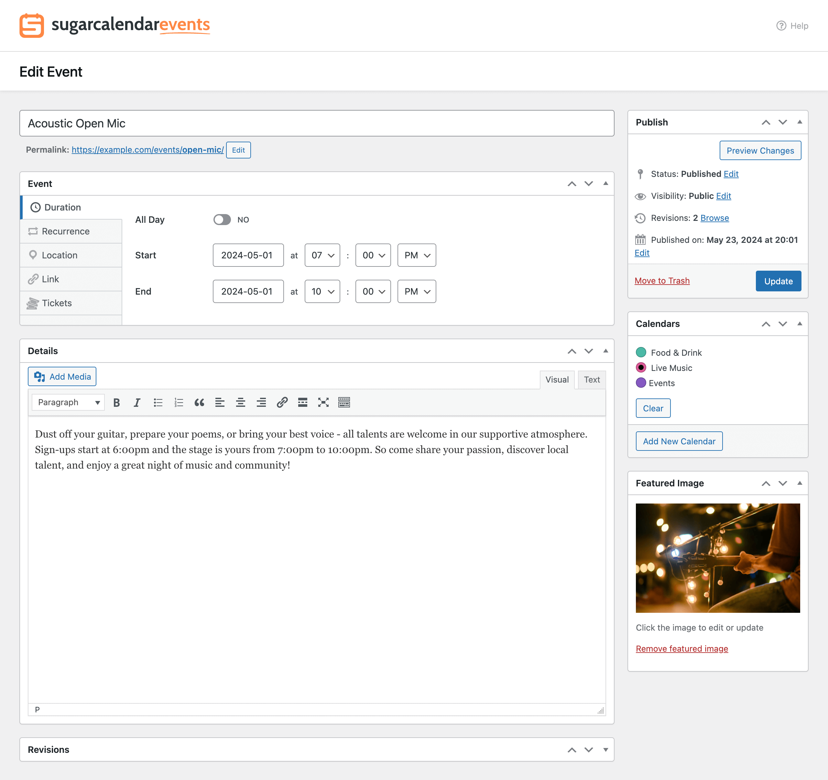Insert a bulleted list

pyautogui.click(x=158, y=402)
